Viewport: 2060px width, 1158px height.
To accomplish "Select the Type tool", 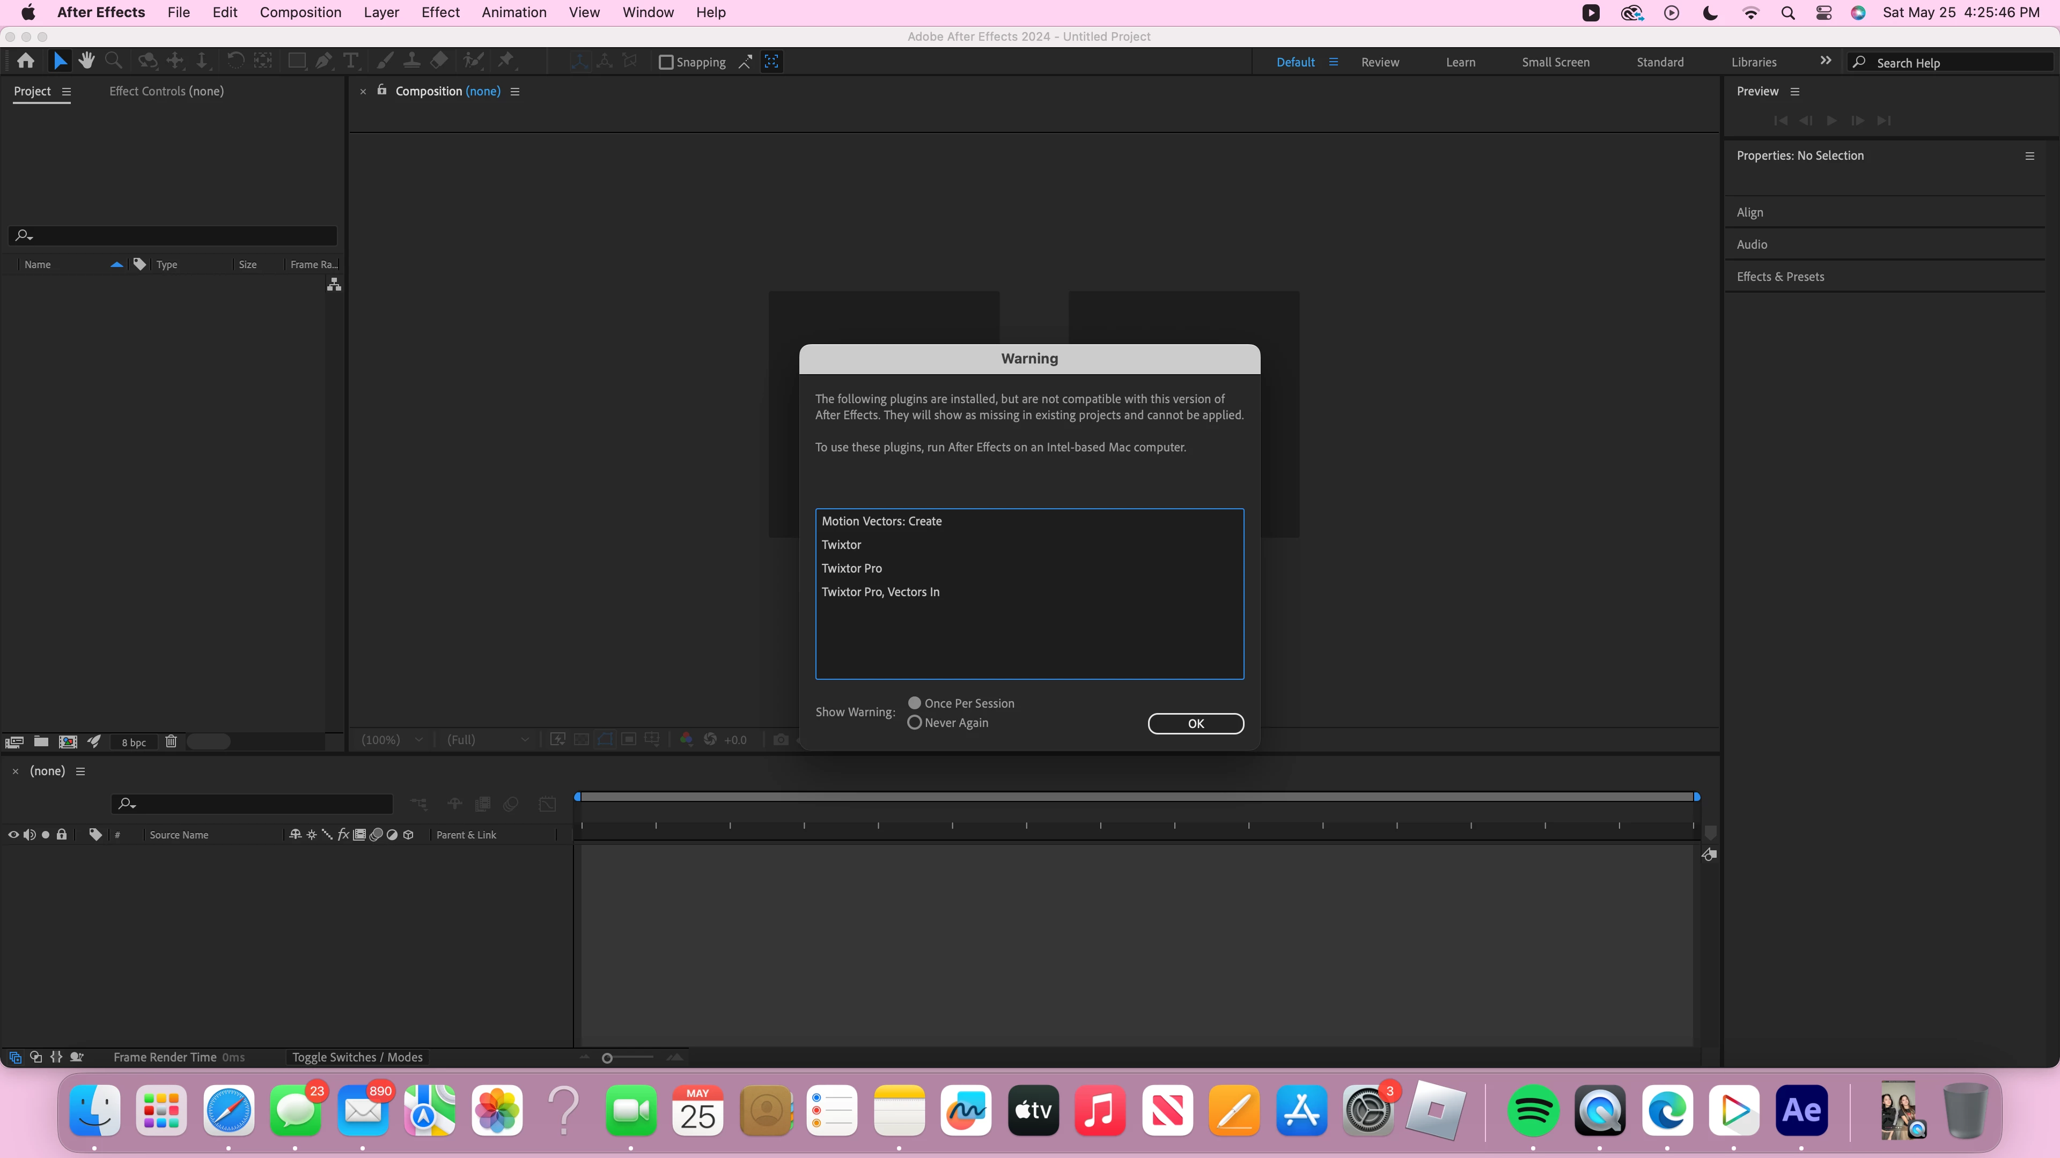I will coord(350,61).
